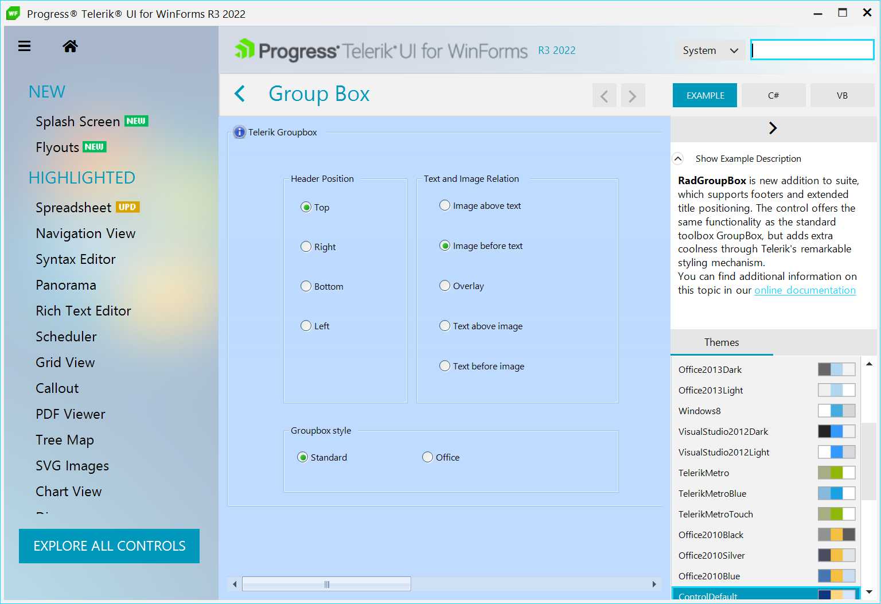Open Navigation View demo
The width and height of the screenshot is (881, 604).
[85, 233]
